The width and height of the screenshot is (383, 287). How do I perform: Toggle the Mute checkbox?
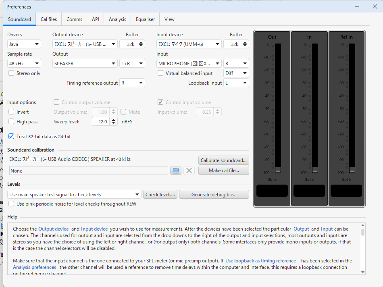tap(123, 112)
